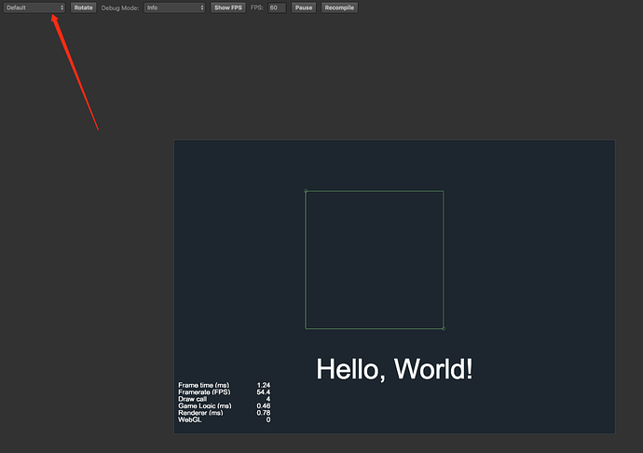Click the FPS: label in toolbar
The height and width of the screenshot is (453, 643).
pos(256,7)
